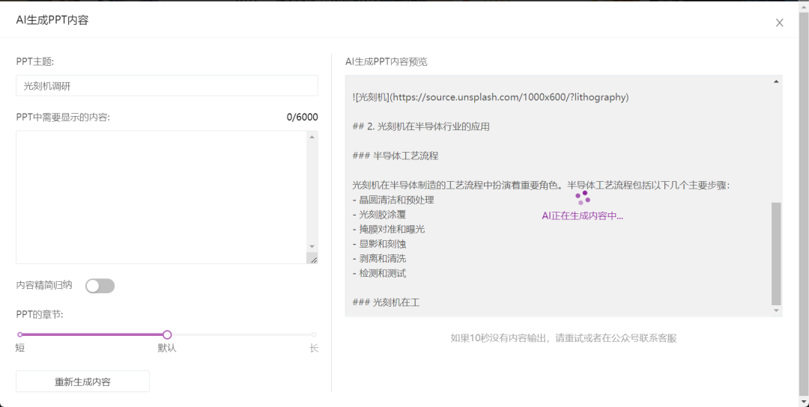
Task: Click the 半导体工艺流程 heading in preview
Action: [395, 156]
